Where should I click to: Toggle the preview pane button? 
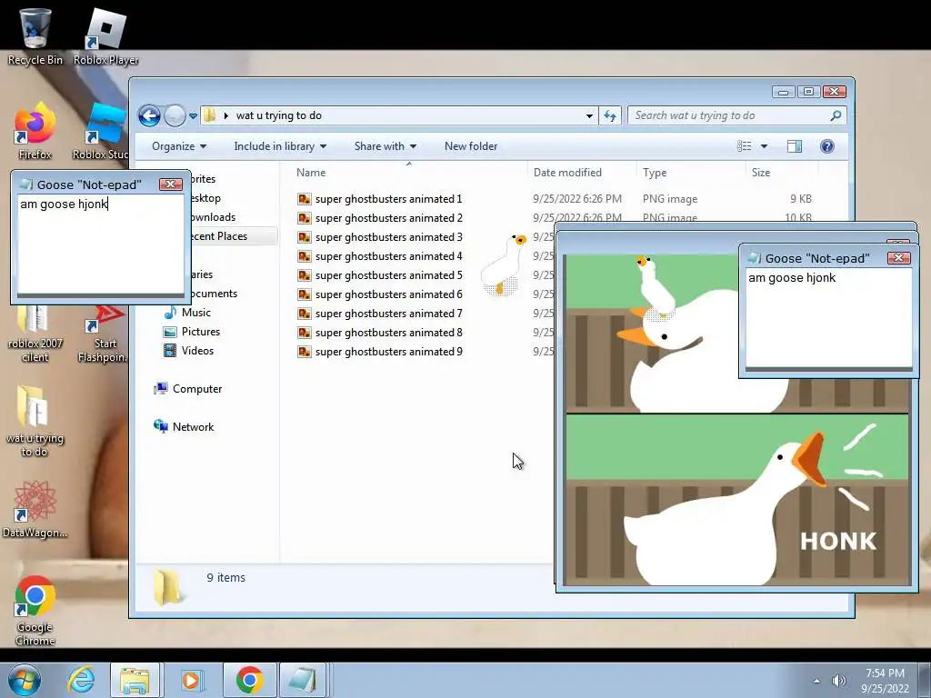point(795,146)
